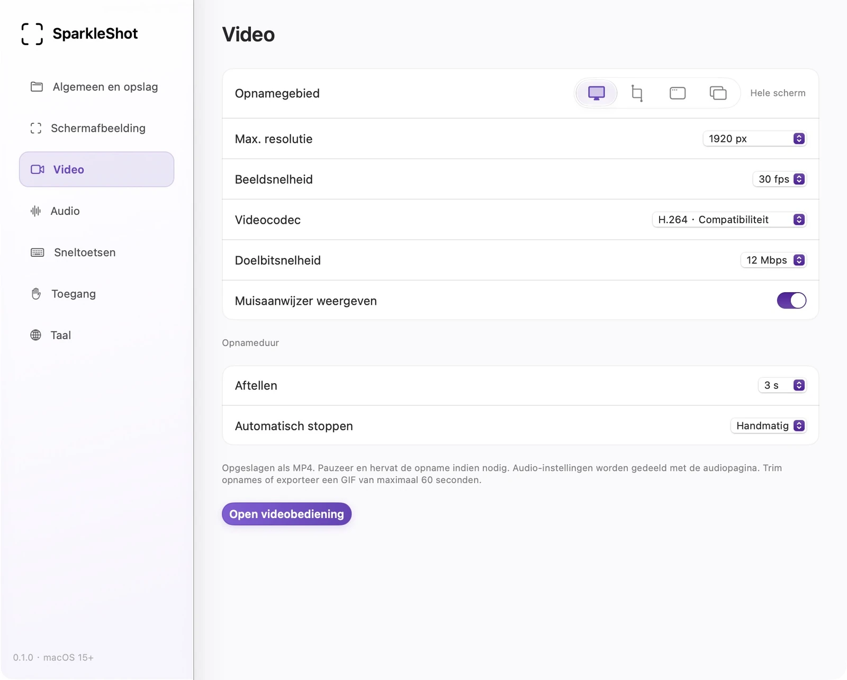Choose the crop region capture icon
847x680 pixels.
[x=637, y=93]
